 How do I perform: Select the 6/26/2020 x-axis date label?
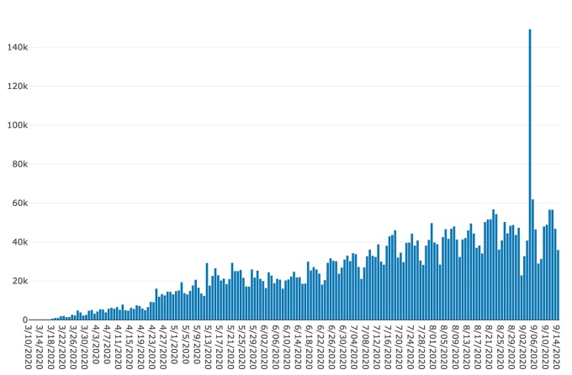[x=332, y=347]
